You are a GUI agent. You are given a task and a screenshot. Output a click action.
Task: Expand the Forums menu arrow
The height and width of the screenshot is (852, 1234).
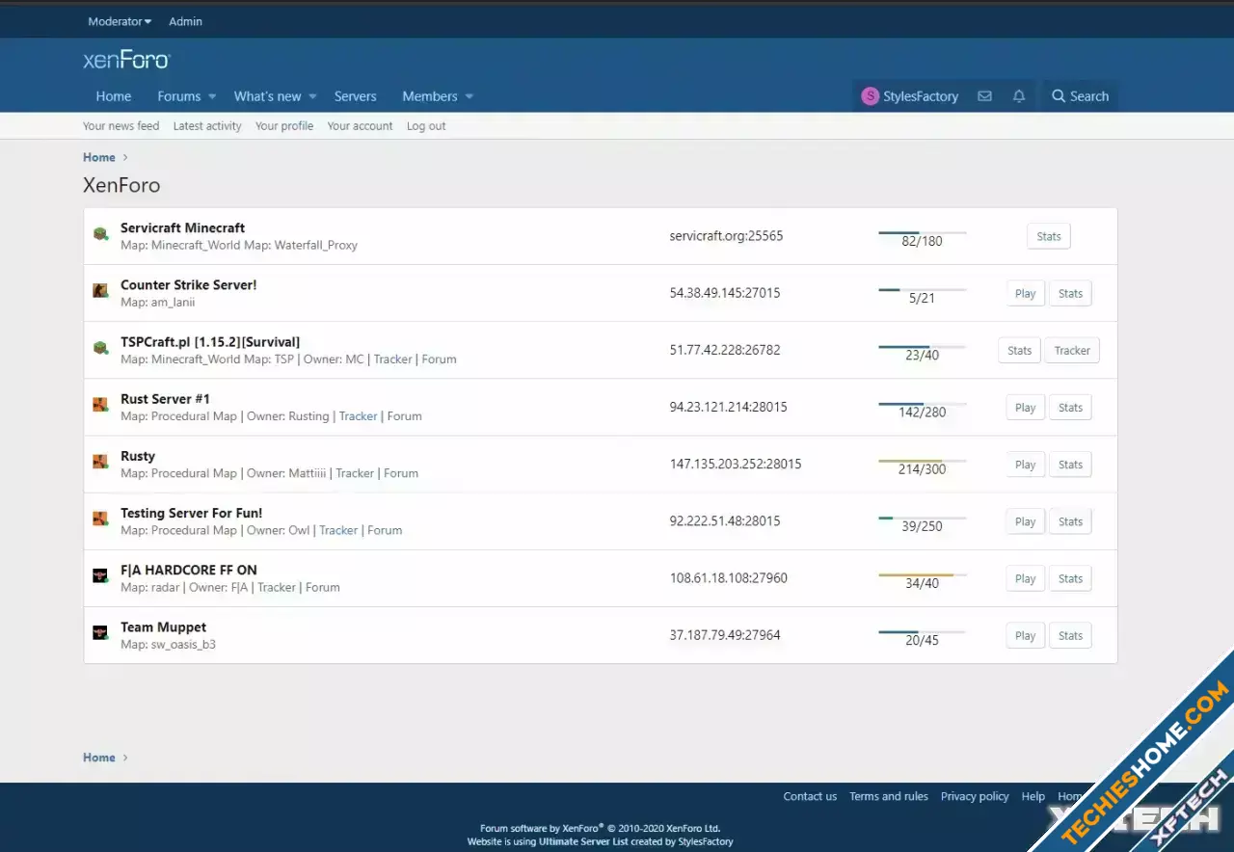pos(212,96)
